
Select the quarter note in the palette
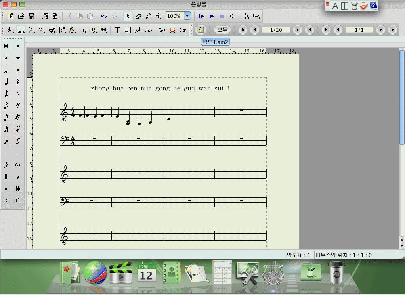[x=6, y=82]
